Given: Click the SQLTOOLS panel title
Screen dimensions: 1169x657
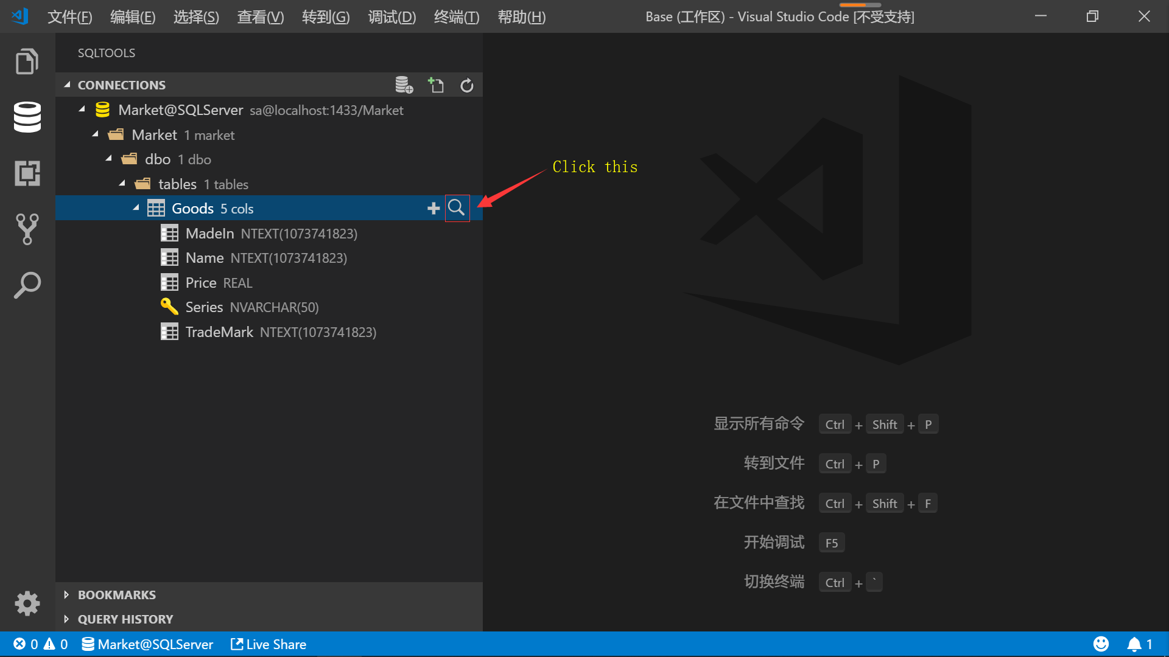Looking at the screenshot, I should pyautogui.click(x=107, y=53).
